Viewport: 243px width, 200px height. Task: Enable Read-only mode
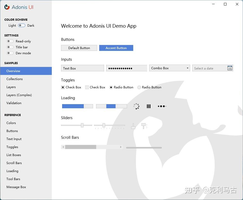[10, 41]
